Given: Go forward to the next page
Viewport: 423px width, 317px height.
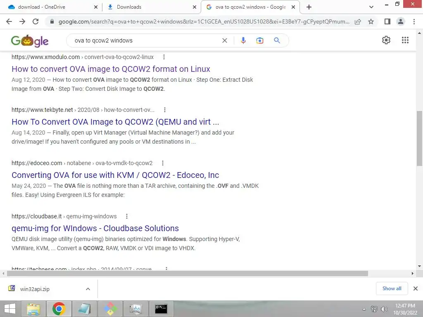Looking at the screenshot, I should click(x=22, y=21).
